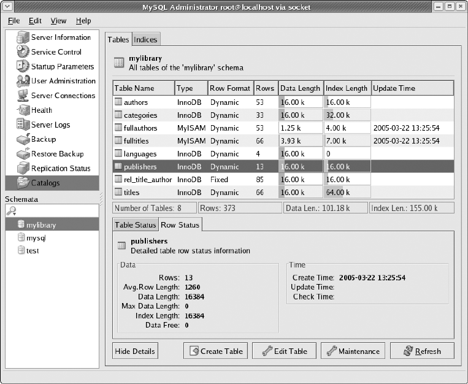Click the fullauthors table icon

click(118, 128)
